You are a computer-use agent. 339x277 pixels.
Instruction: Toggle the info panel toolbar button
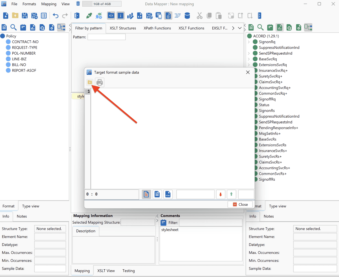121,16
